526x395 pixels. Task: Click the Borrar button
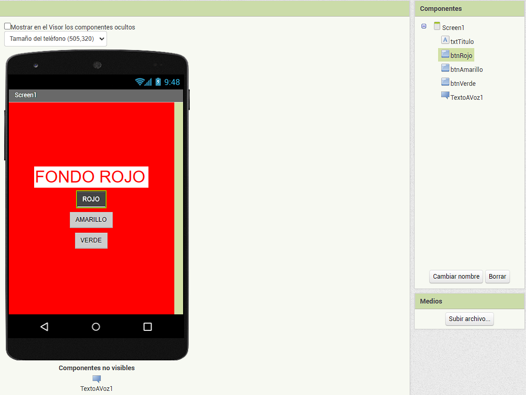pos(497,277)
